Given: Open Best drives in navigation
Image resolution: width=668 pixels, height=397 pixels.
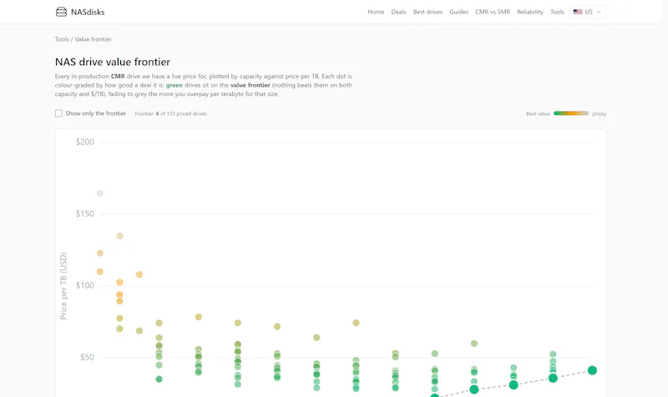Looking at the screenshot, I should (428, 12).
